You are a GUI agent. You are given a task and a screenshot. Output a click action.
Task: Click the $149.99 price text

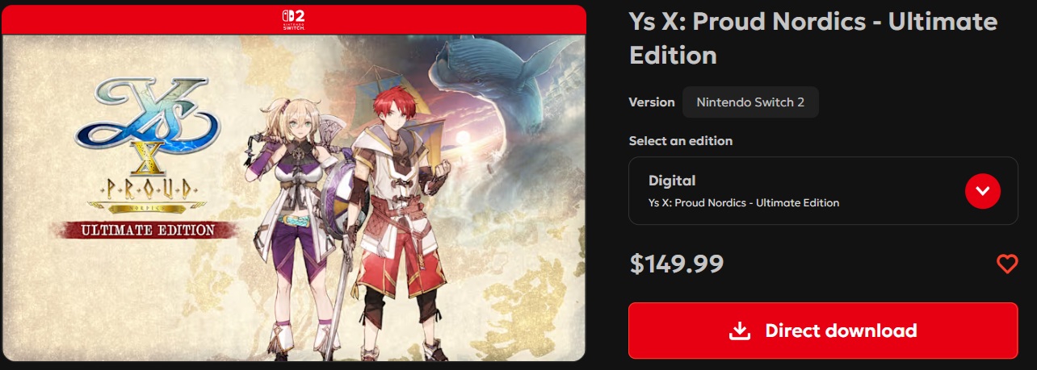676,264
